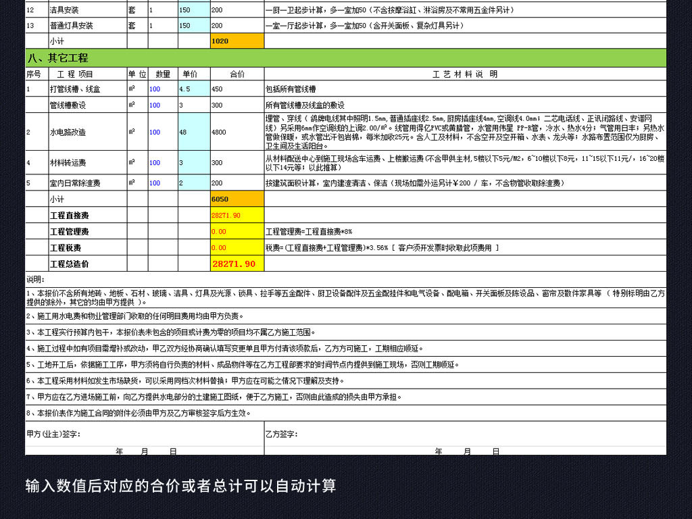This screenshot has height=519, width=692.
Task: Select the 普通灯具安装 item cell
Action: (88, 26)
